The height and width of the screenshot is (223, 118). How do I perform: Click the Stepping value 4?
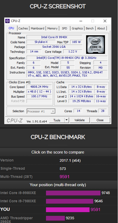coord(101,63)
